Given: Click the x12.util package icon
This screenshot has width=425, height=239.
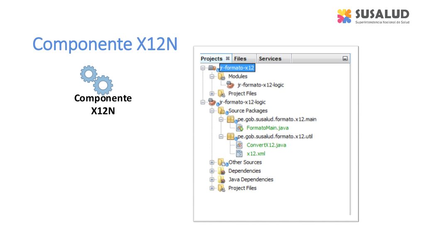Looking at the screenshot, I should [230, 136].
